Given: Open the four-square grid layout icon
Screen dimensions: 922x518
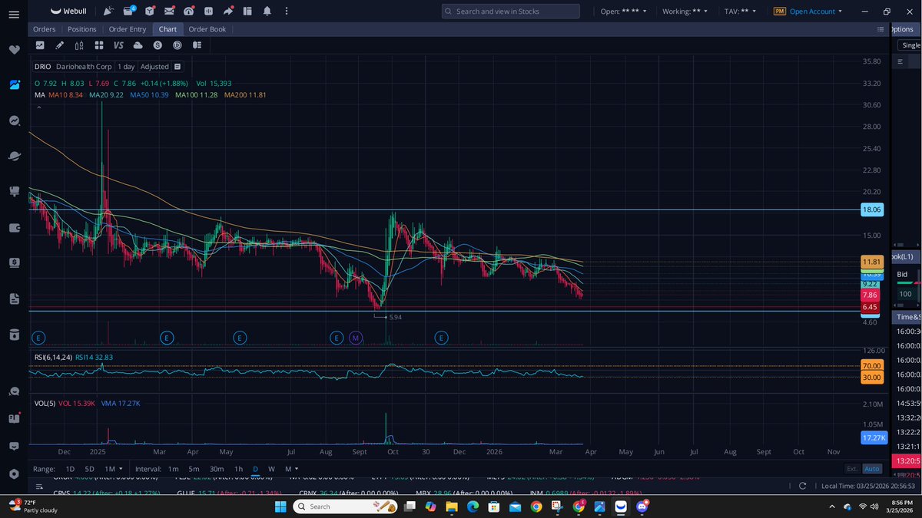Looking at the screenshot, I should point(98,45).
